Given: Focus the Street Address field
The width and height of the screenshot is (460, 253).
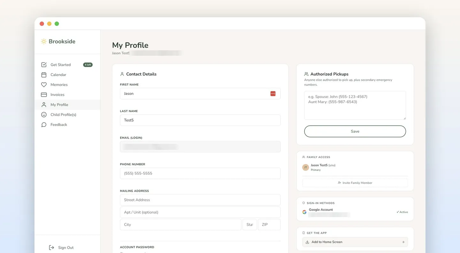Looking at the screenshot, I should (x=200, y=200).
